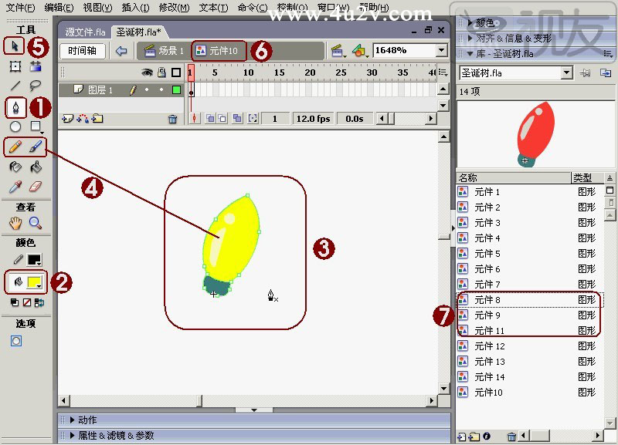Click the new symbol button in library
The width and height of the screenshot is (618, 445).
461,437
